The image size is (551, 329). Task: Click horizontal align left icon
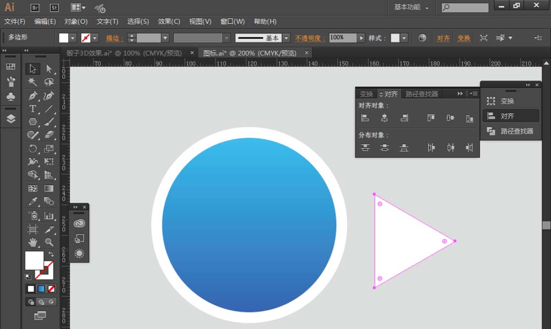point(365,118)
